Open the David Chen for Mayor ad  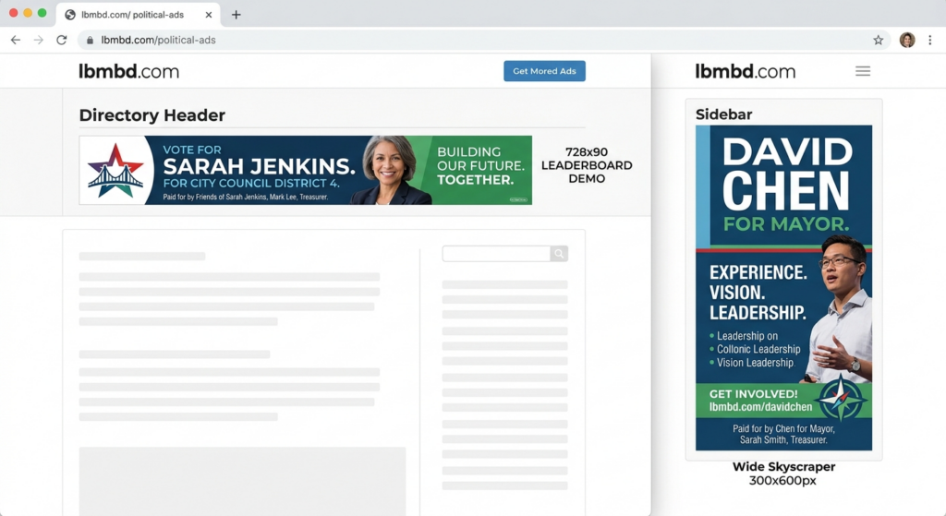click(x=783, y=287)
